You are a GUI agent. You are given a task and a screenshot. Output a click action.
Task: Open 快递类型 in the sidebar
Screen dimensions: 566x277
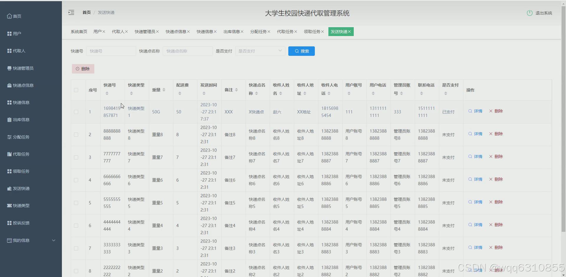(20, 205)
